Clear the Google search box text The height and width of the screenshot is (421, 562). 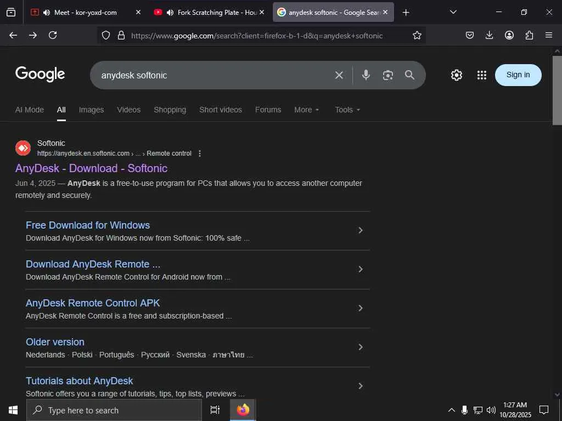(x=339, y=75)
